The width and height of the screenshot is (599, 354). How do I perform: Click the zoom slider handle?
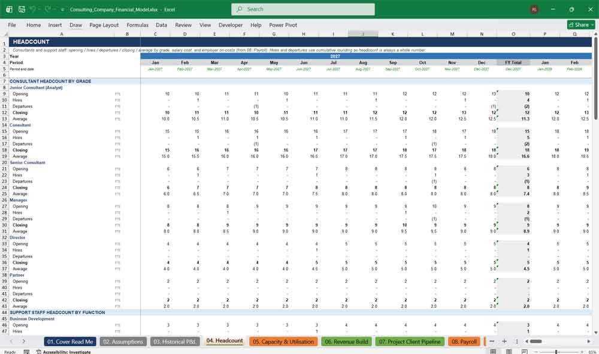point(556,352)
